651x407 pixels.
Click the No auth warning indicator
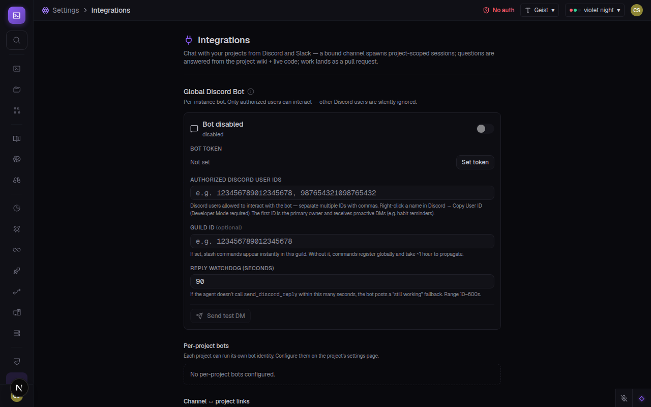(x=499, y=10)
